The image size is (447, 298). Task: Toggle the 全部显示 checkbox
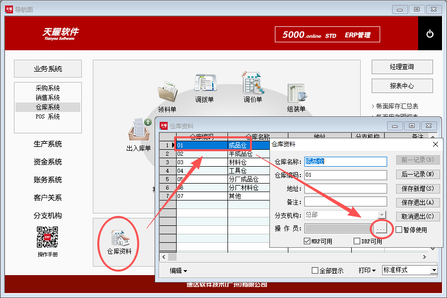[x=315, y=271]
